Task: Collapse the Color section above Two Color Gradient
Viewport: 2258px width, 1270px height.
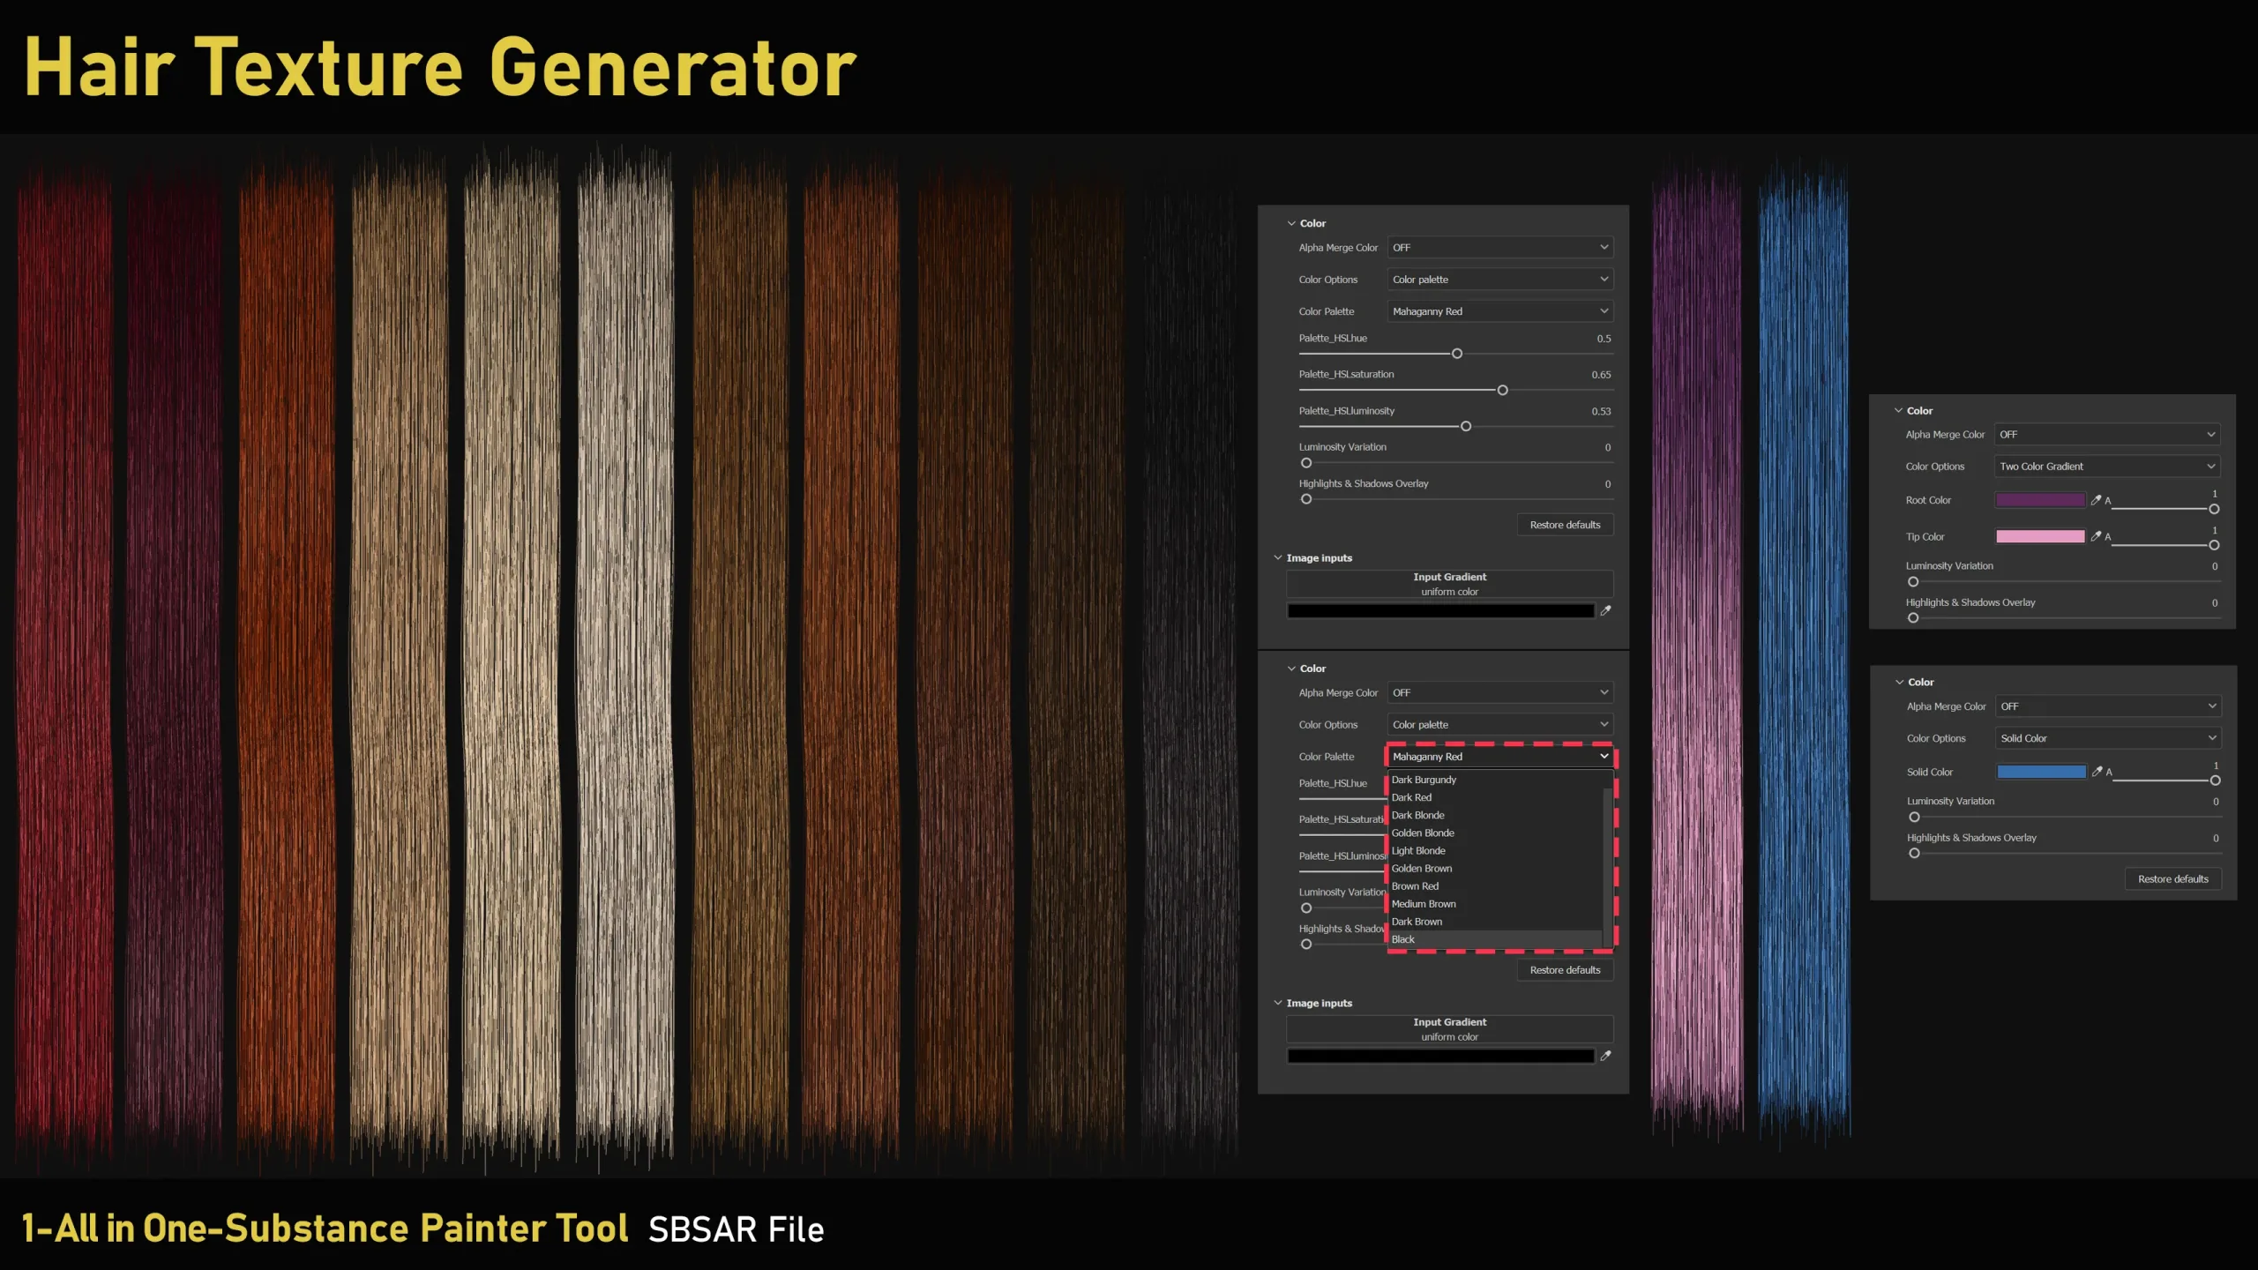Action: click(1898, 411)
